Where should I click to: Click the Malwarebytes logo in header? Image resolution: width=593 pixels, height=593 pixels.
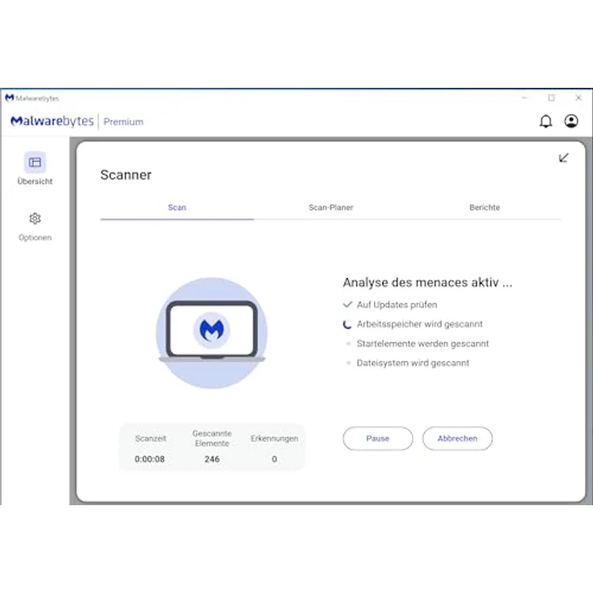tap(52, 121)
